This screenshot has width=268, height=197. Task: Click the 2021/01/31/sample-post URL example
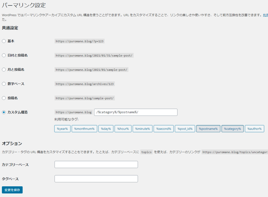pyautogui.click(x=94, y=55)
